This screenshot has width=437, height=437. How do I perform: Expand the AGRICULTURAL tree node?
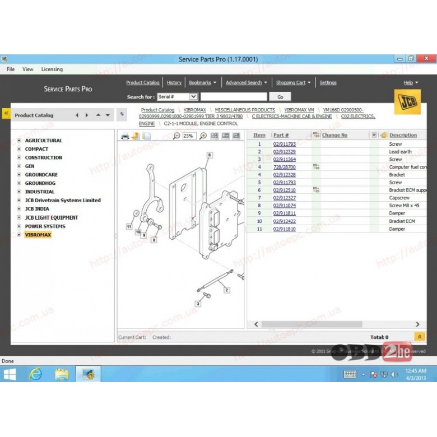[x=19, y=140]
